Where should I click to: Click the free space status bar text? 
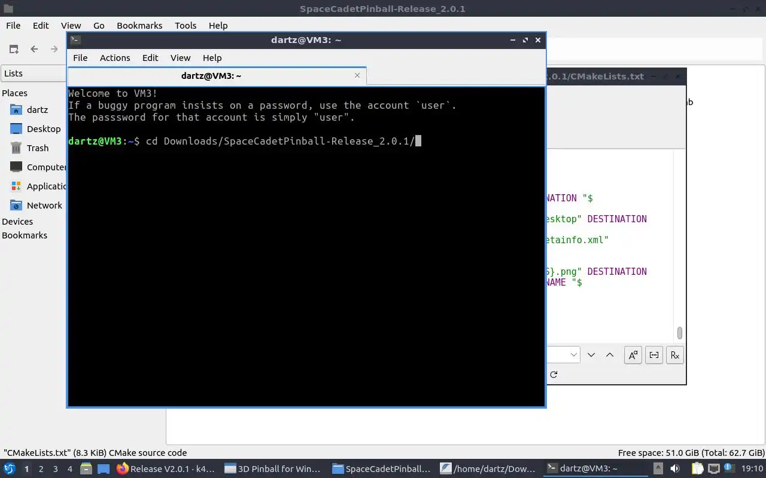click(x=691, y=453)
